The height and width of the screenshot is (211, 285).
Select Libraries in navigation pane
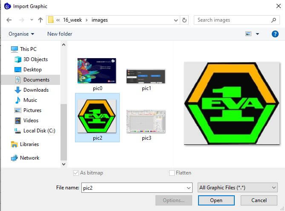[25, 144]
